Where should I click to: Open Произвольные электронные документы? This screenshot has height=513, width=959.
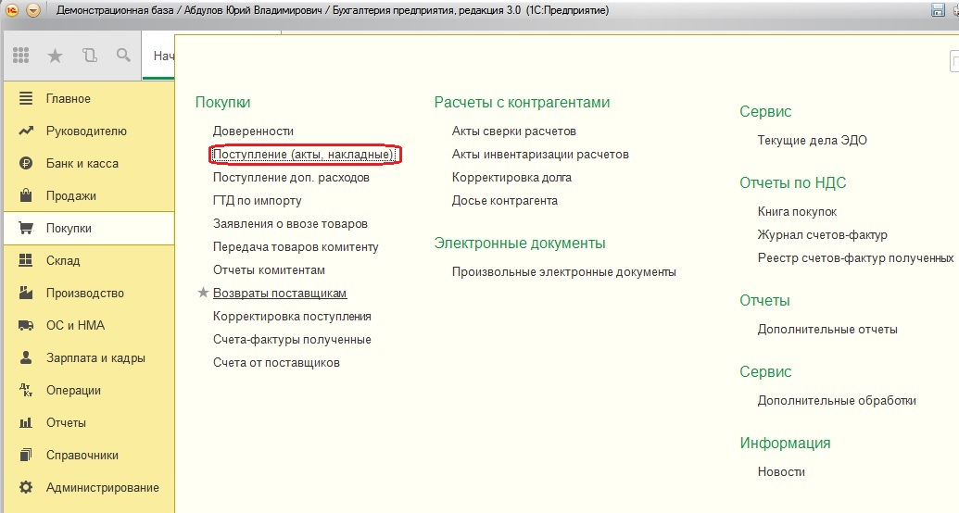(564, 272)
